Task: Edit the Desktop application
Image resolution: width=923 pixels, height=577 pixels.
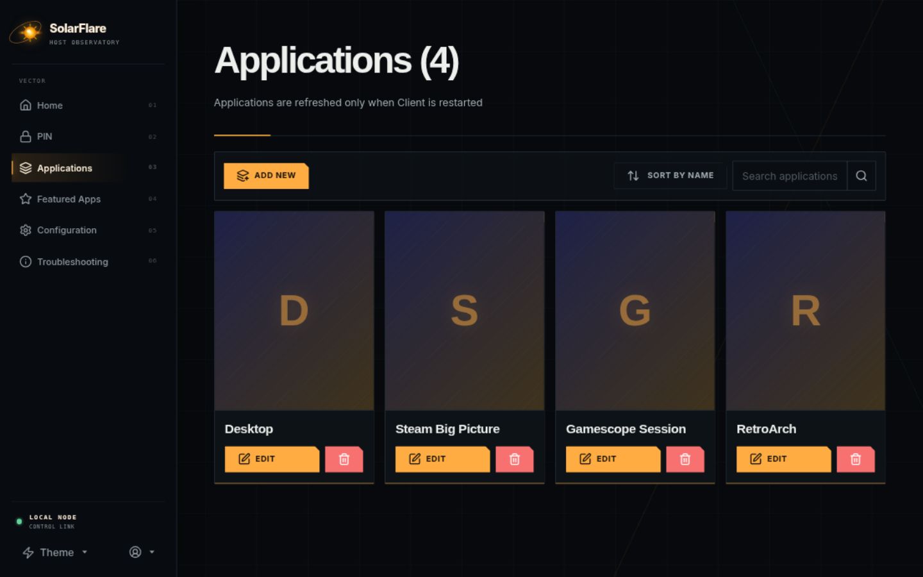Action: click(x=272, y=459)
